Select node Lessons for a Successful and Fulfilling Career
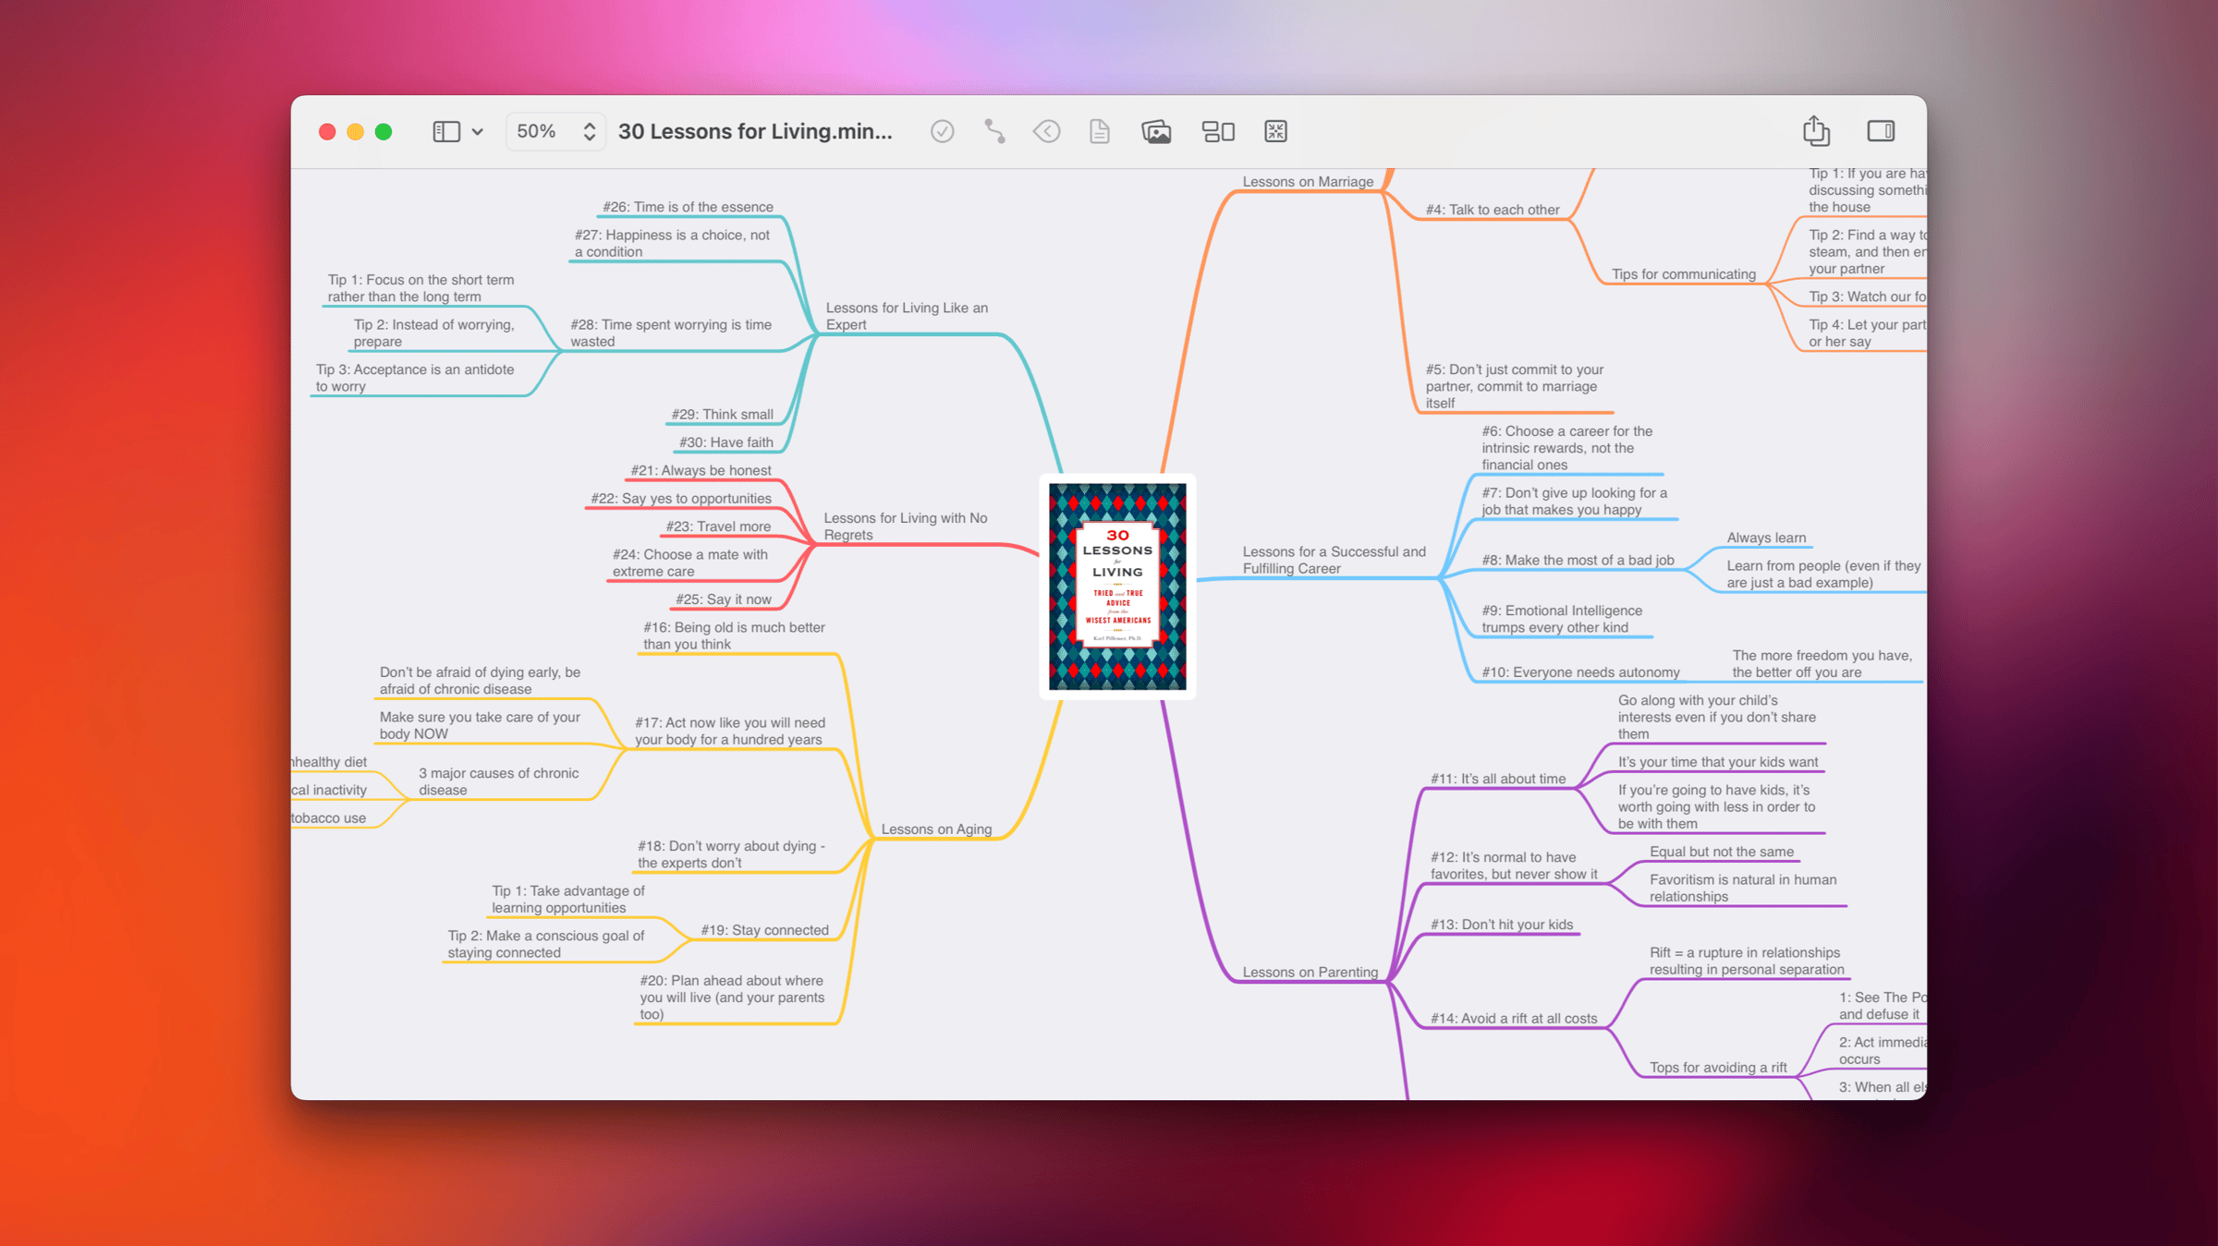Image resolution: width=2218 pixels, height=1246 pixels. coord(1334,560)
